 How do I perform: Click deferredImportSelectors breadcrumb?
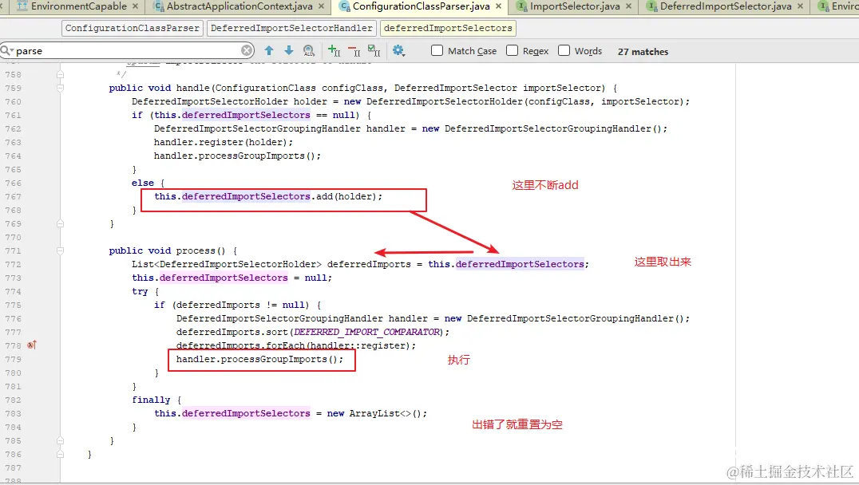pos(448,28)
